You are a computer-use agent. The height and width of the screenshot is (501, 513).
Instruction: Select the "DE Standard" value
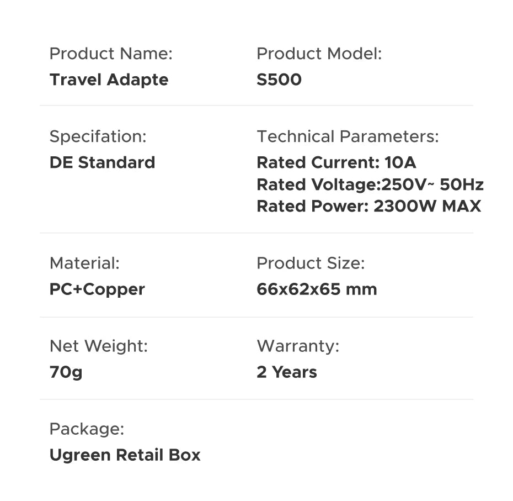click(102, 162)
